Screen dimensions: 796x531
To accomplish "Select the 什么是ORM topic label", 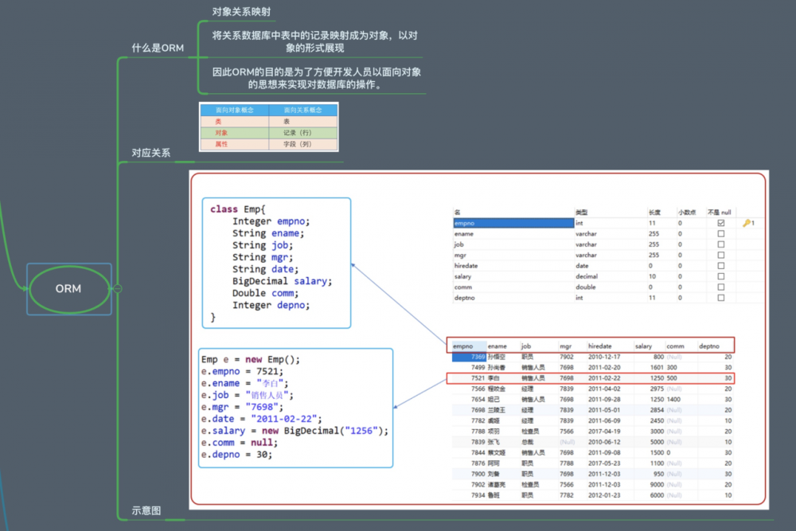I will point(155,48).
